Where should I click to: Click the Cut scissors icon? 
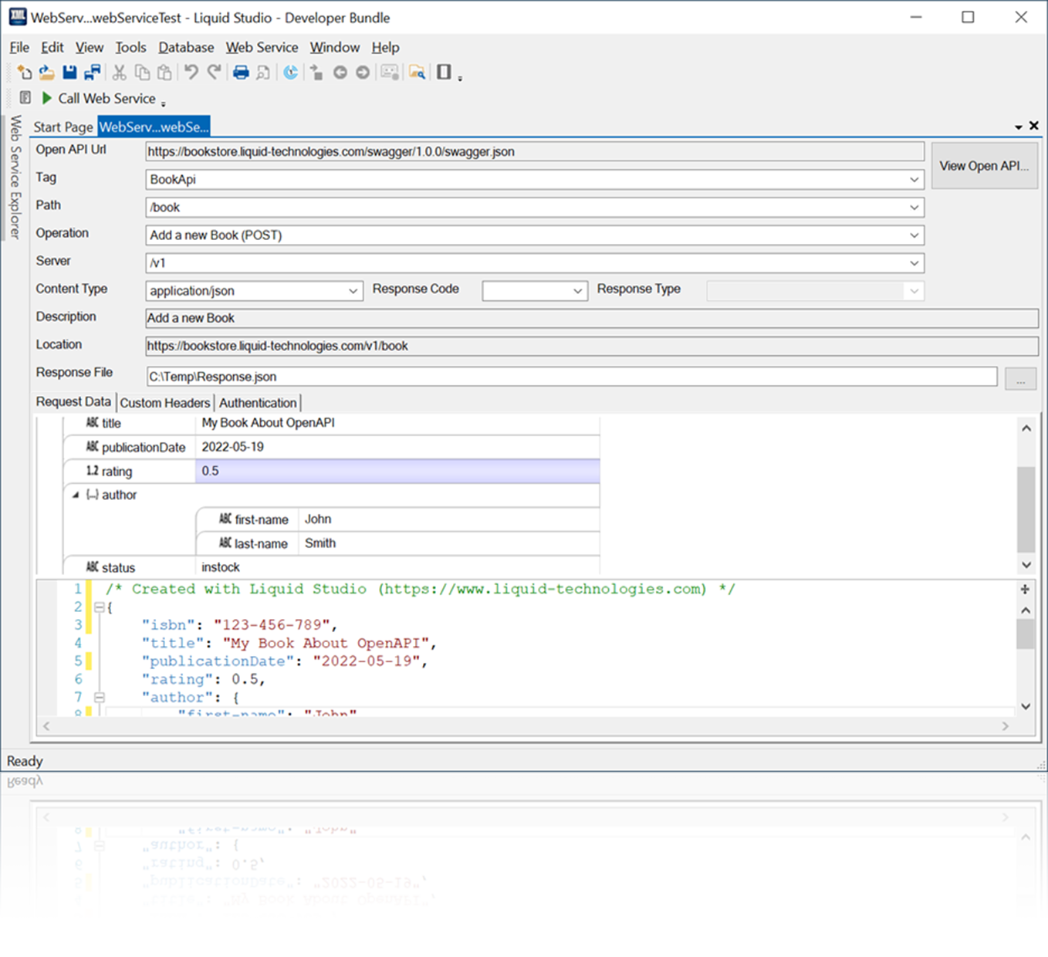[120, 73]
